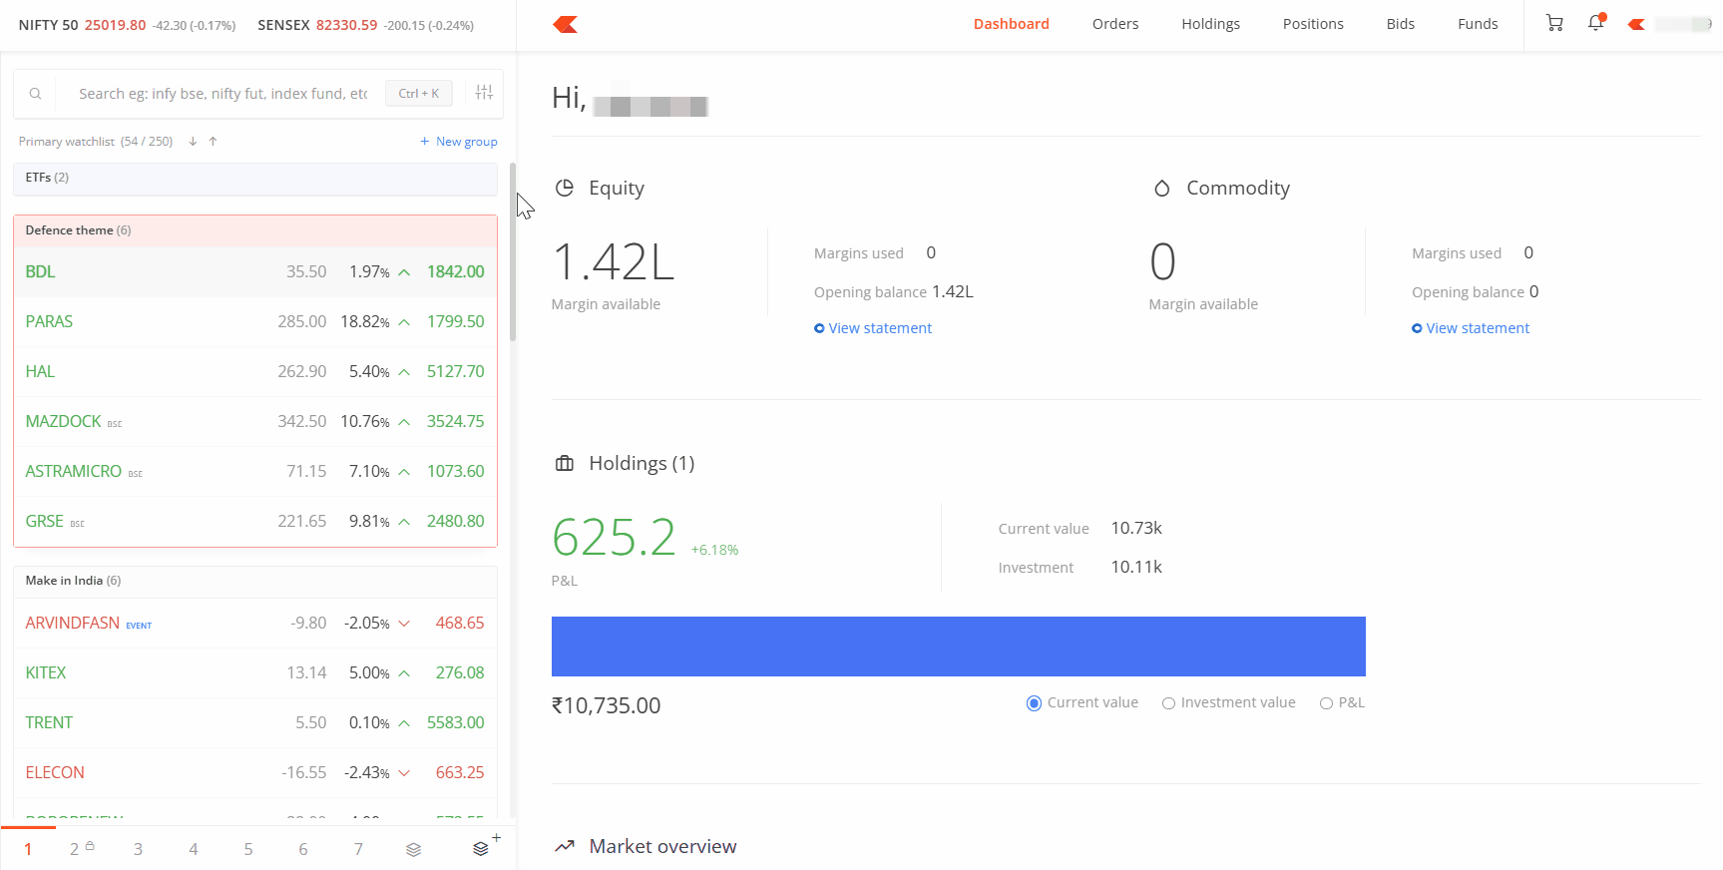Sort watchlist with up arrow icon
Screen dimensions: 1723x870
(213, 142)
